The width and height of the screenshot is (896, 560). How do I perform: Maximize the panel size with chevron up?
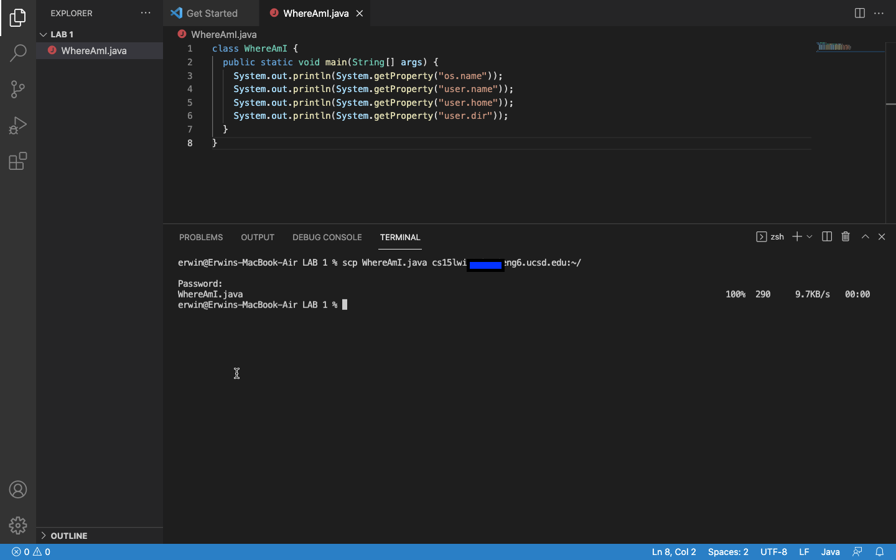point(865,236)
